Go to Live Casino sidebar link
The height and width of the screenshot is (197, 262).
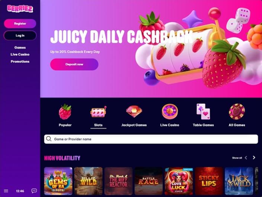click(x=20, y=54)
